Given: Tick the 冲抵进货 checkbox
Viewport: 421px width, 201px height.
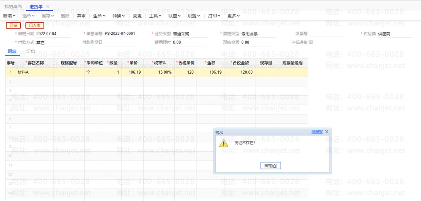Looking at the screenshot, I should coord(311,42).
